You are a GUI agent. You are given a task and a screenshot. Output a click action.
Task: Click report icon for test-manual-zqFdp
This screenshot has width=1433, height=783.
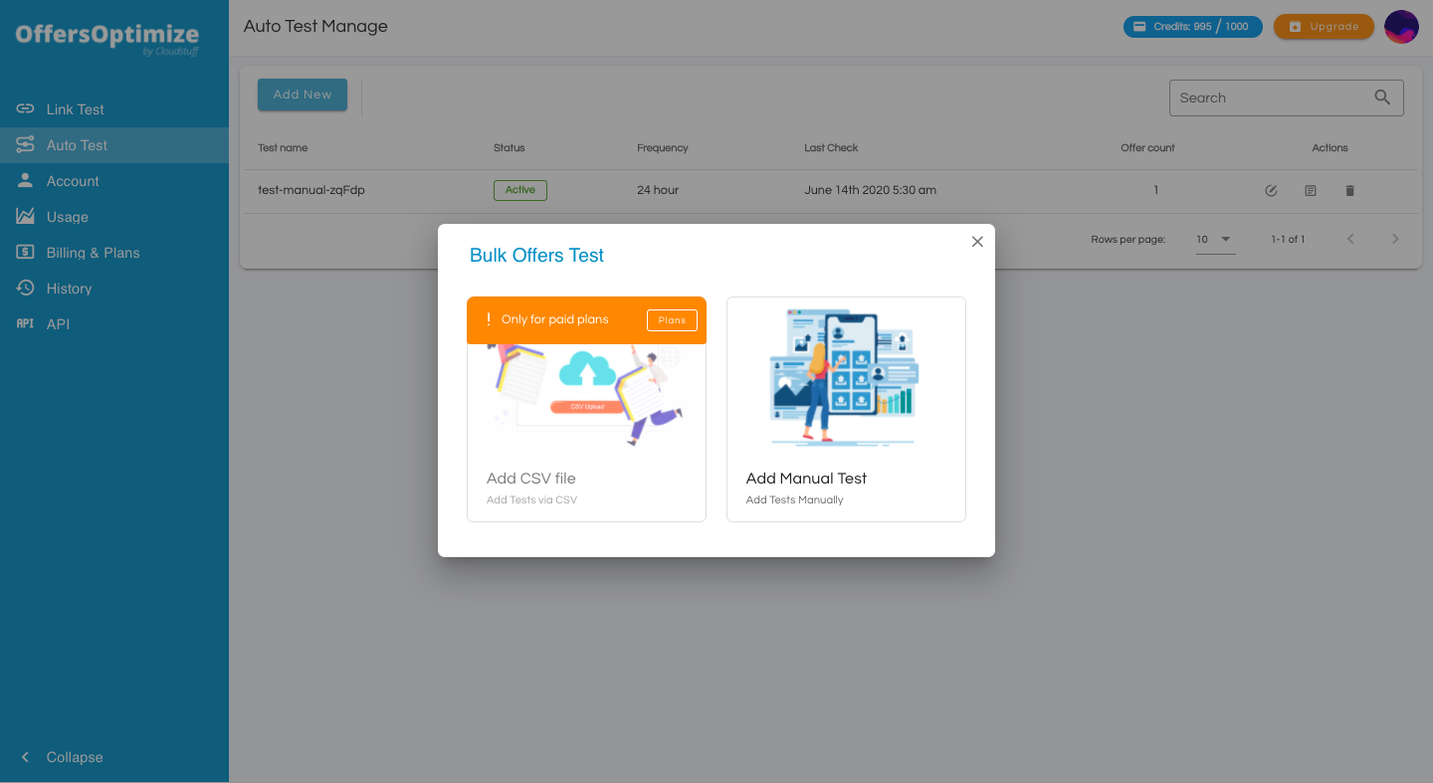[x=1311, y=190]
